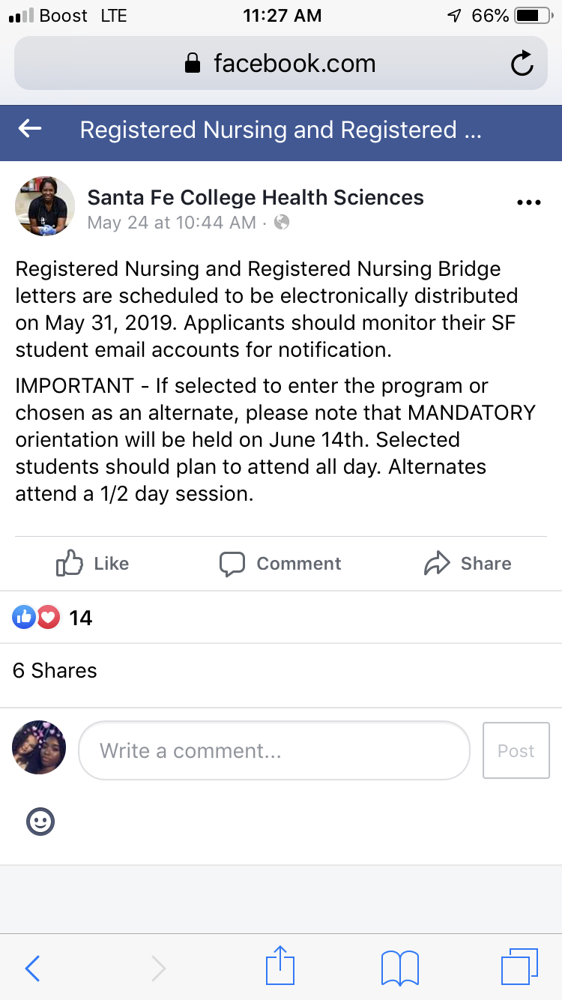Click the Write a comment field
This screenshot has height=1000, width=562.
click(274, 750)
